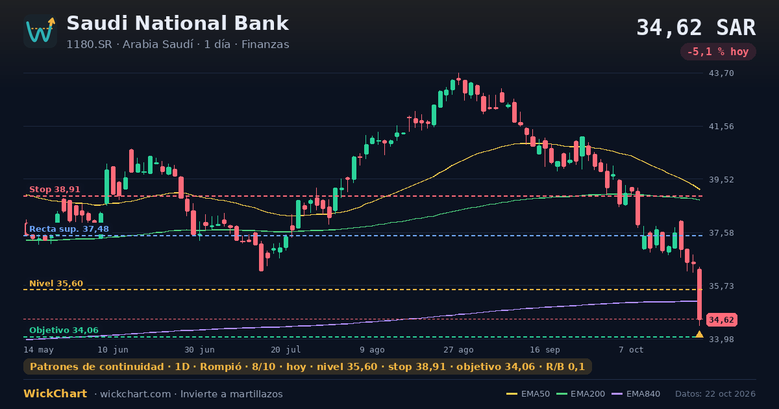
Task: Click the EMA50 legend entry
Action: tap(528, 394)
